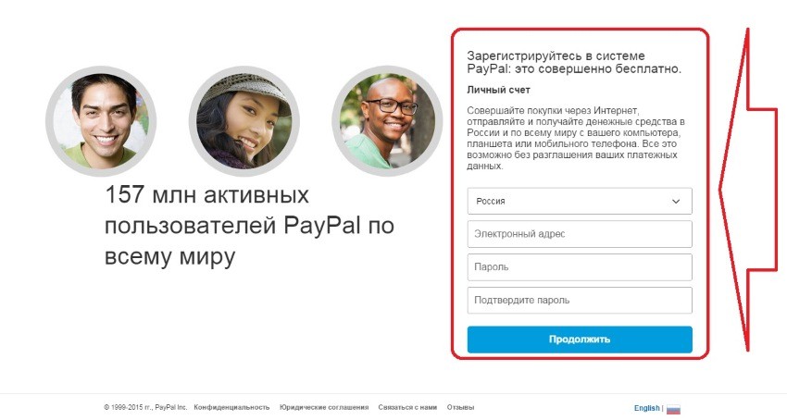
Task: Click the smiling man in green shirt photo
Action: (x=101, y=120)
